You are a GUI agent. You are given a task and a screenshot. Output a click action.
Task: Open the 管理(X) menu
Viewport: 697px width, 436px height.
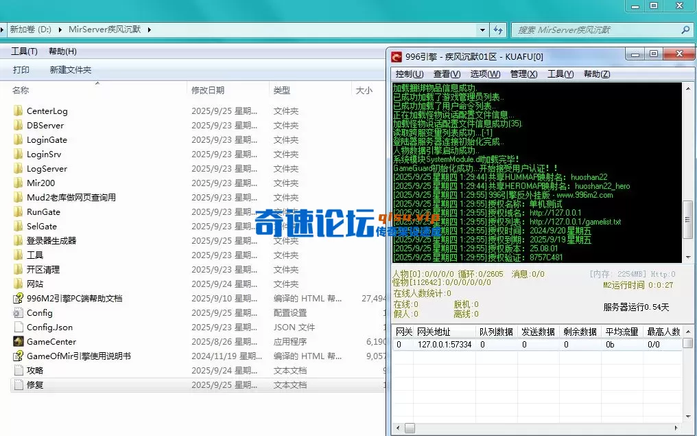(x=523, y=74)
